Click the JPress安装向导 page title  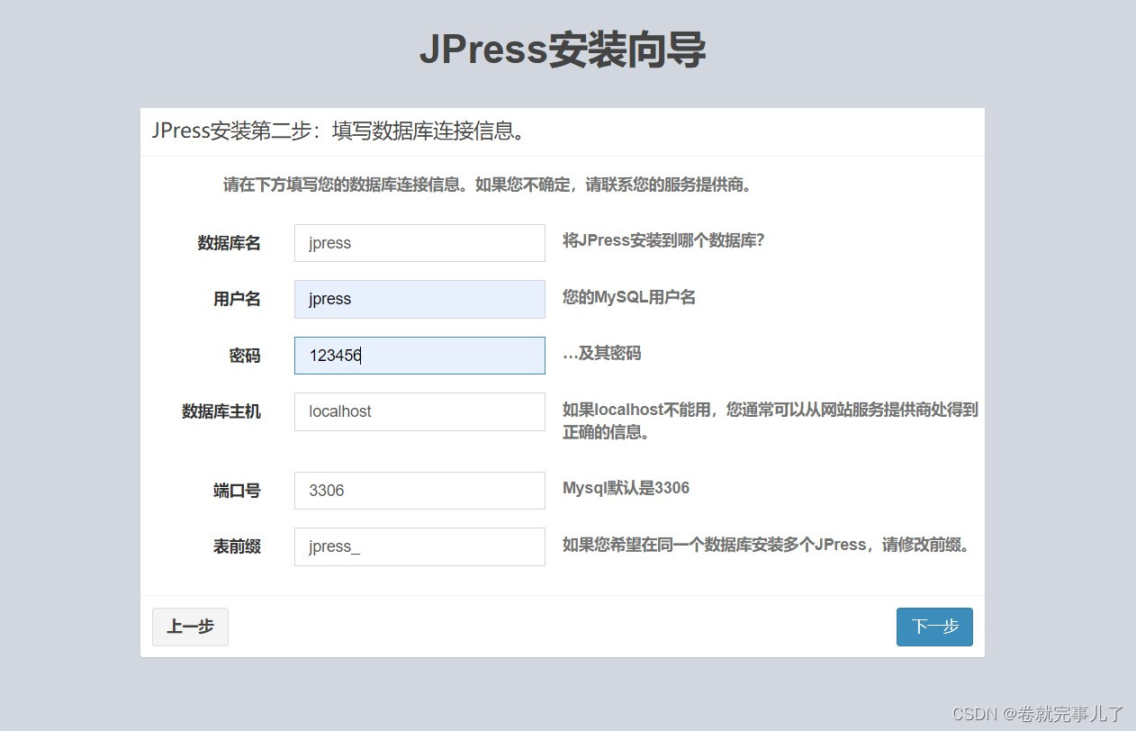coord(563,50)
